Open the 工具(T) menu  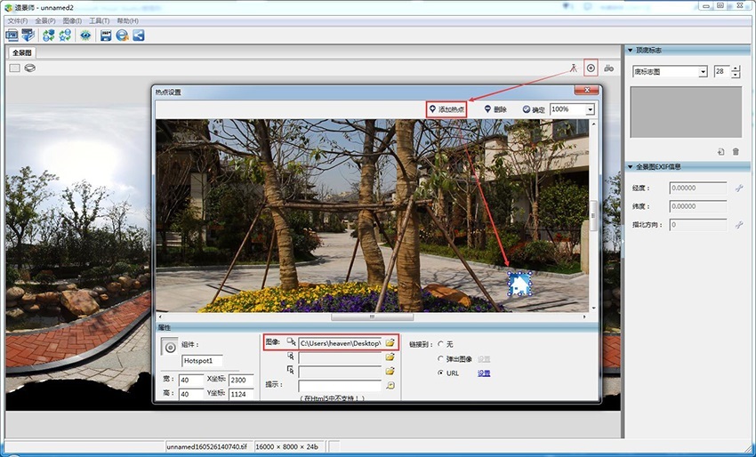pyautogui.click(x=100, y=20)
